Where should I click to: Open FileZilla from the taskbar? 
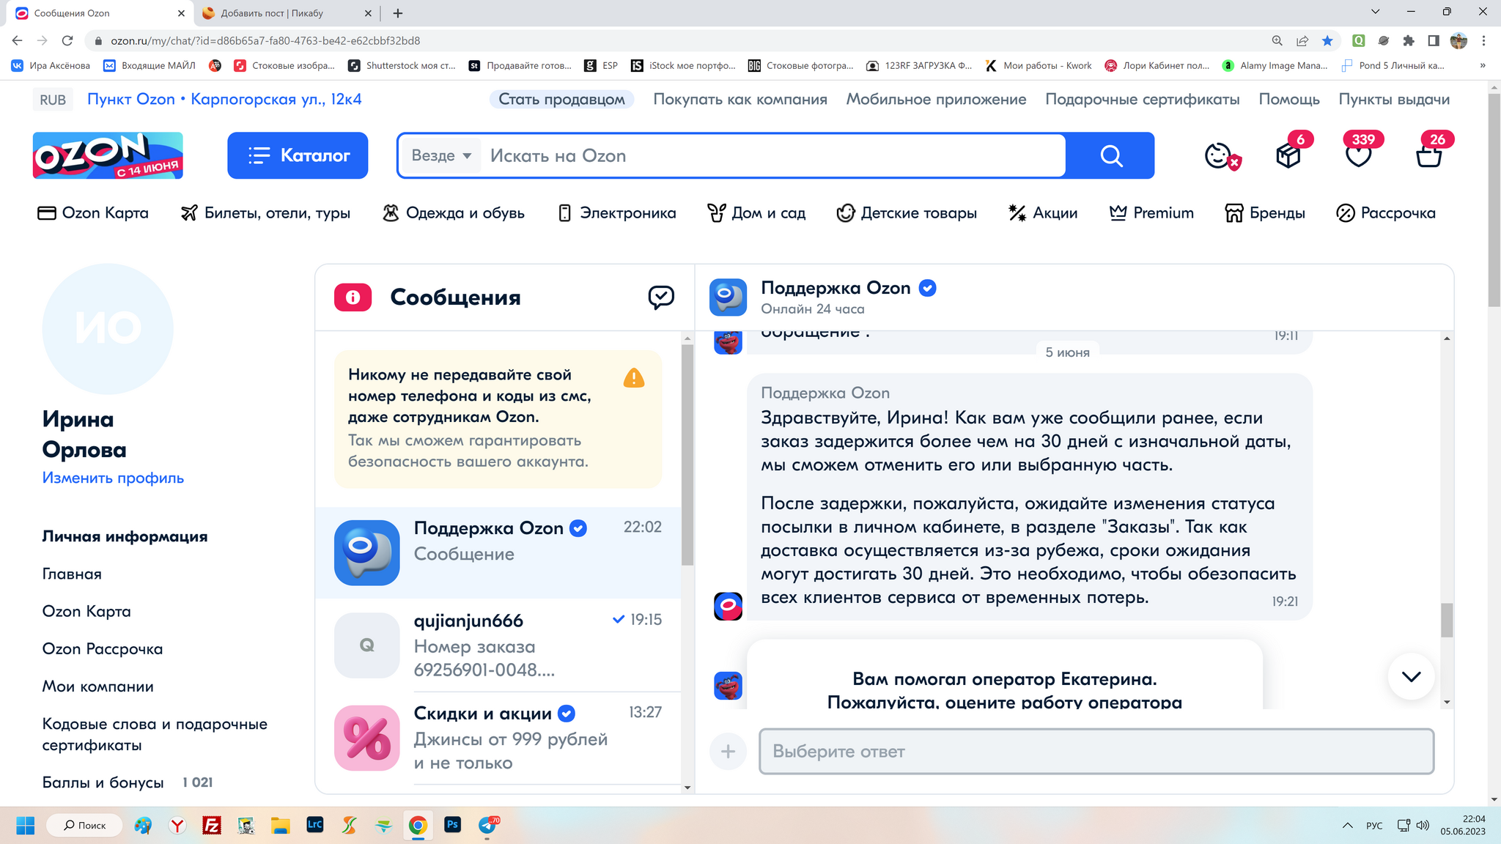[x=212, y=825]
